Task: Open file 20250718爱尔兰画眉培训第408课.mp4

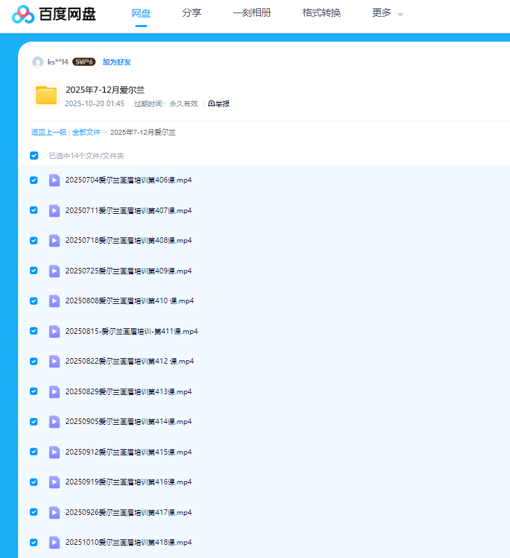Action: (x=128, y=241)
